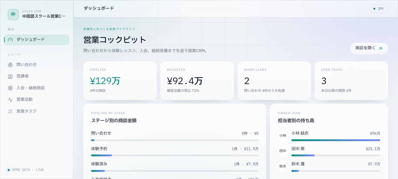Screen dimensions: 398x179
Task: Click the 1件 · ¥11.9万 value
Action: [245, 149]
